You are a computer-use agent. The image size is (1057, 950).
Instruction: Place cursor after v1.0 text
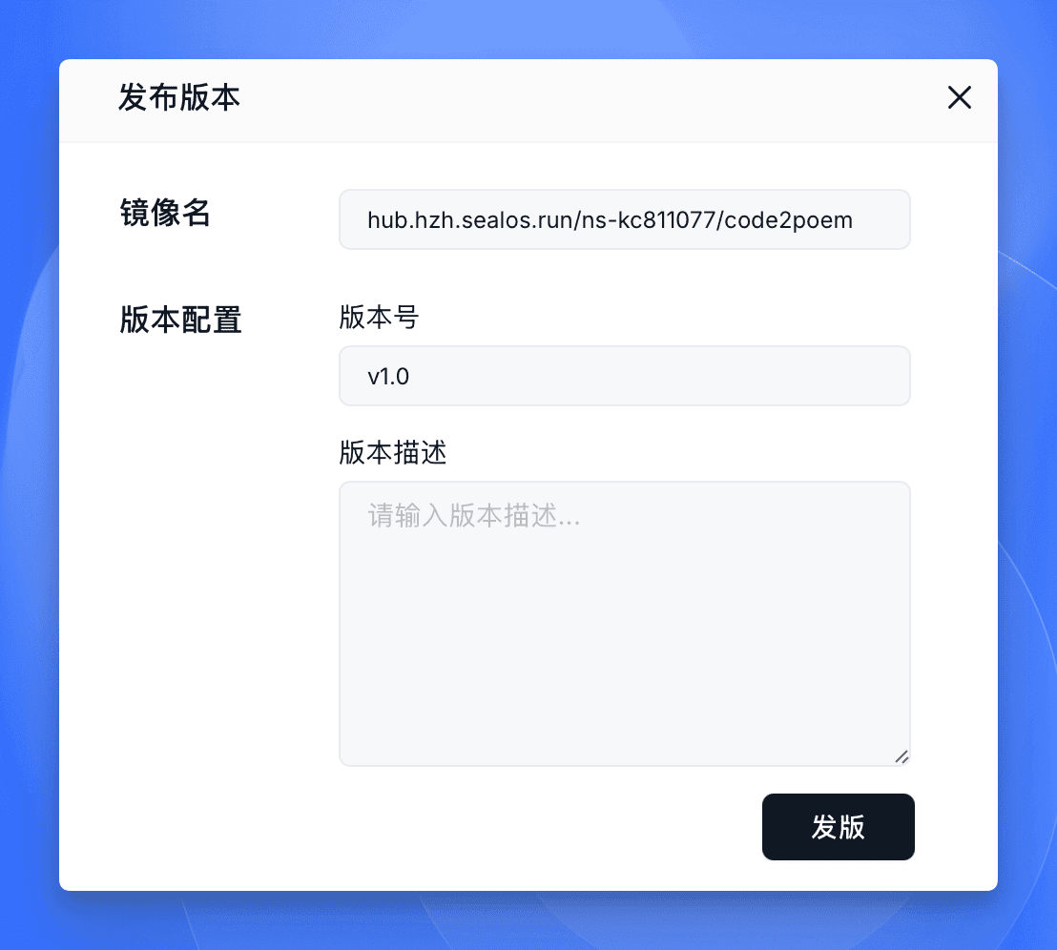[x=410, y=377]
